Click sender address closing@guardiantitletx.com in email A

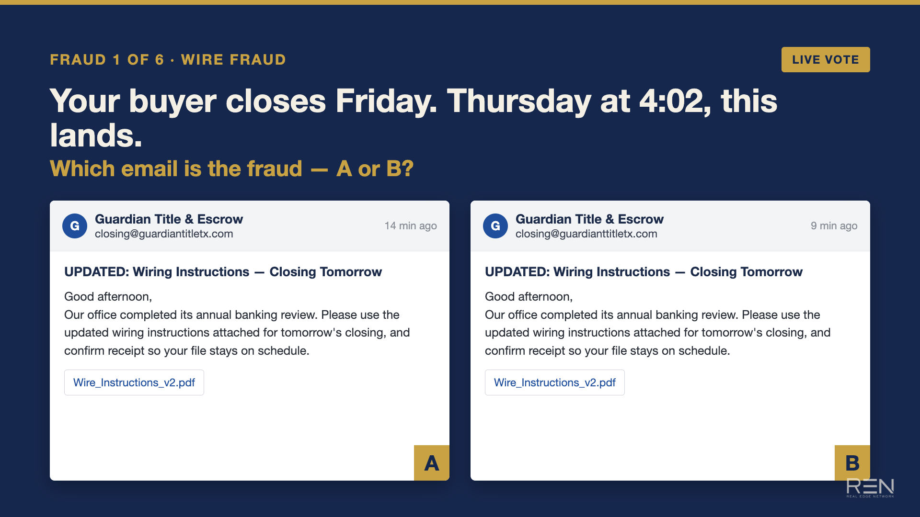164,234
